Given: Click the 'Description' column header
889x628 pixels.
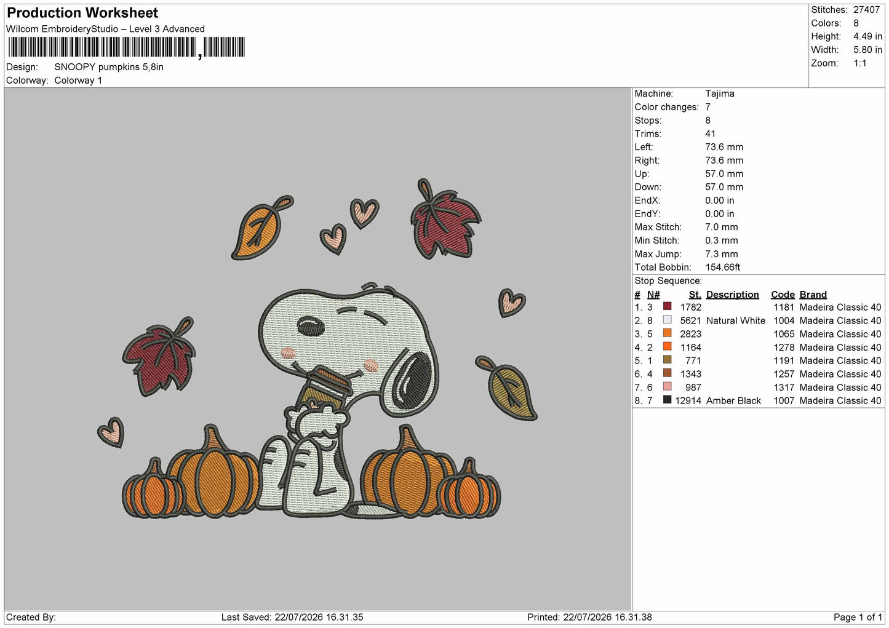Looking at the screenshot, I should (733, 295).
